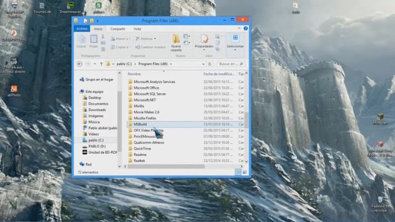Screen dimensions: 395x222
Task: Open Desktop in navigation pane
Action: click(92, 97)
